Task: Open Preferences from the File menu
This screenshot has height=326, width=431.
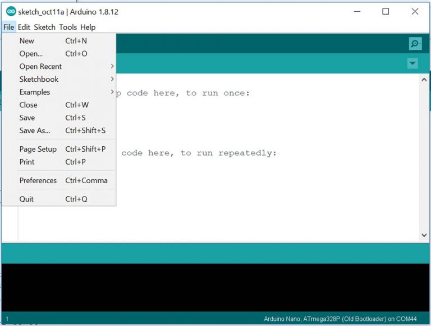Action: point(59,180)
